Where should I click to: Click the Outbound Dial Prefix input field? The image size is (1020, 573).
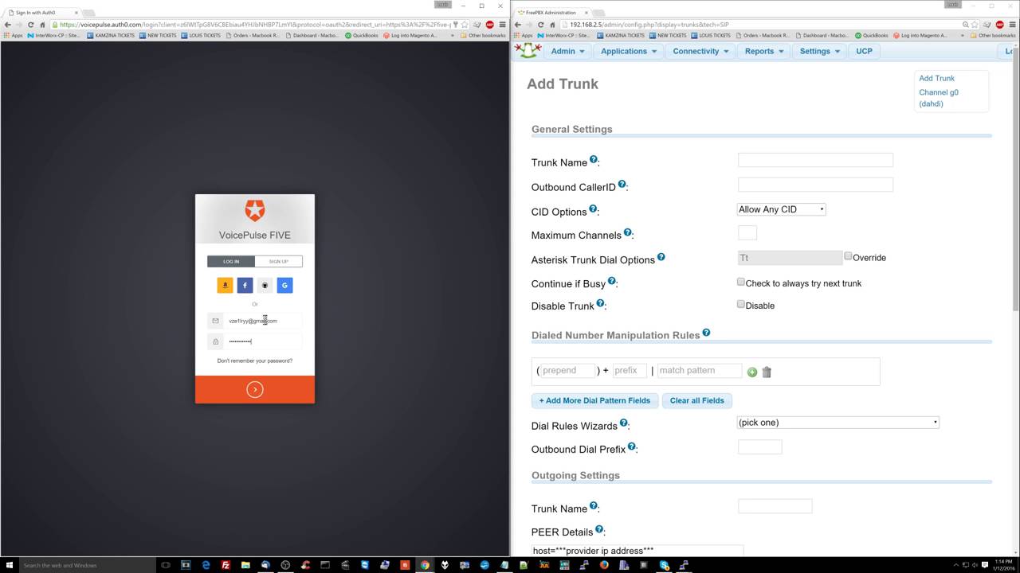[760, 447]
